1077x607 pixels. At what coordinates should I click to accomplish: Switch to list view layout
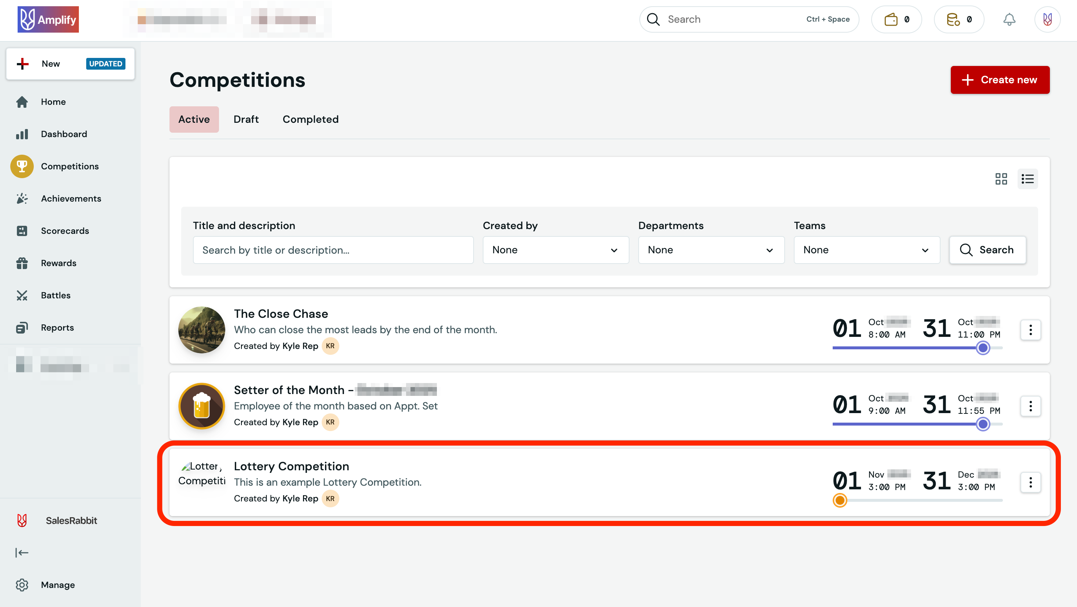1027,179
